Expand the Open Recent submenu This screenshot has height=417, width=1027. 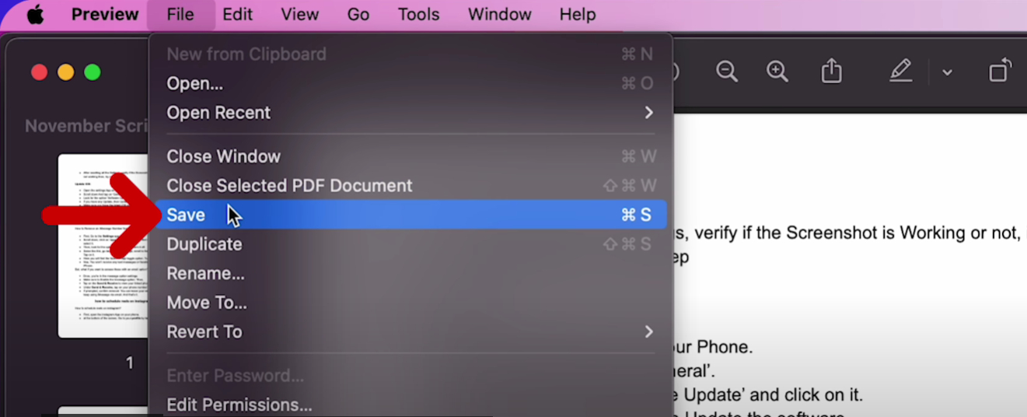tap(410, 113)
